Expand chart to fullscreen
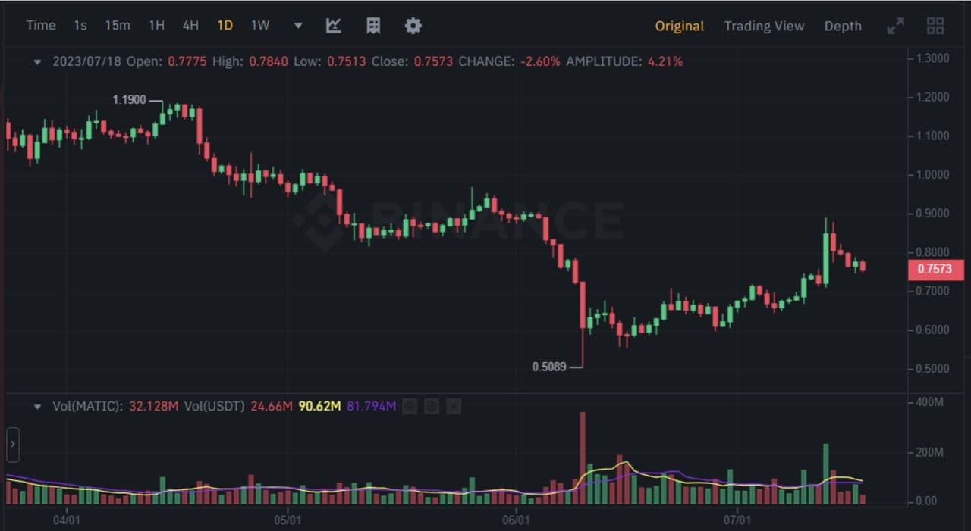971x531 pixels. click(x=895, y=26)
